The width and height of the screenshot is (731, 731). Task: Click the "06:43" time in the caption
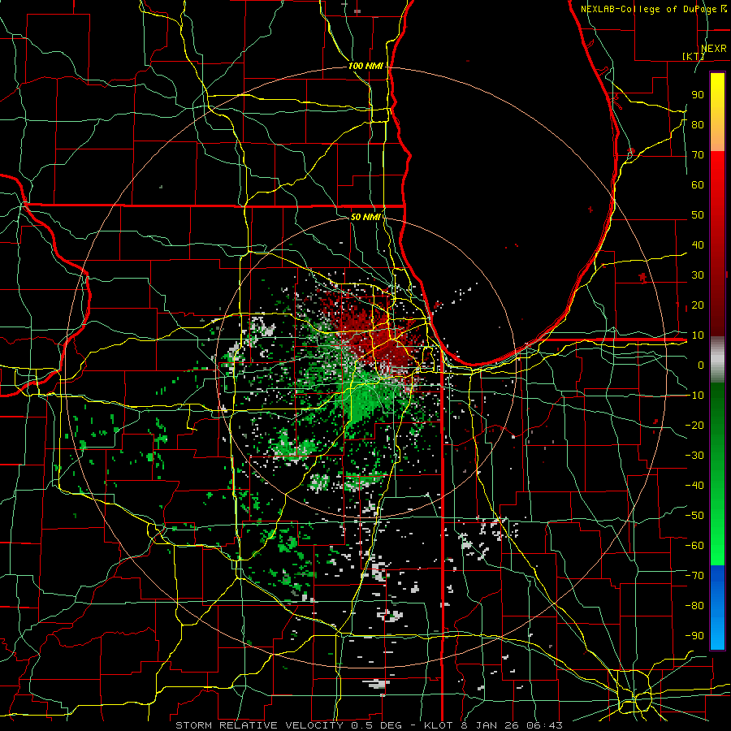pos(544,725)
